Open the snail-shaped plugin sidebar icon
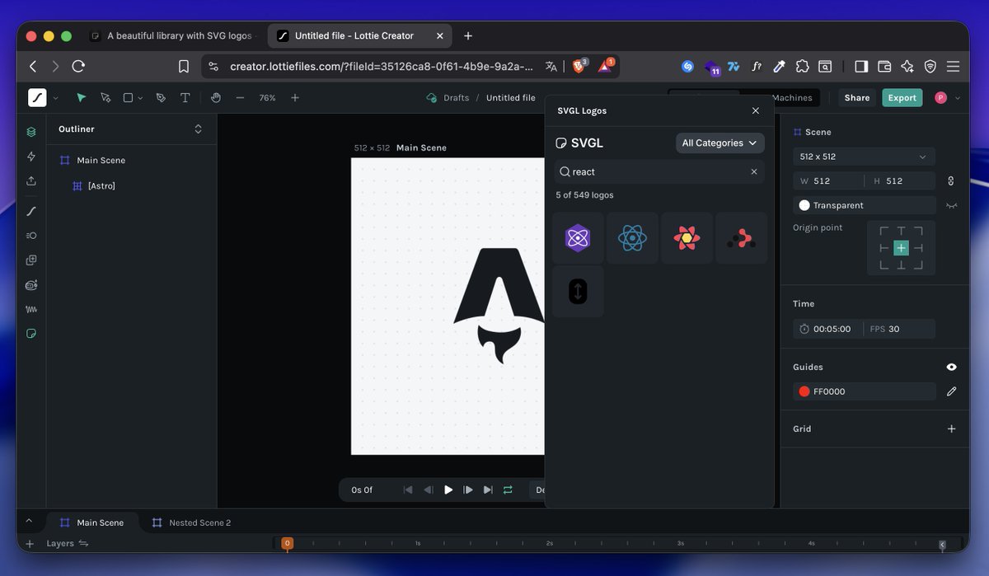The image size is (989, 576). pos(31,285)
